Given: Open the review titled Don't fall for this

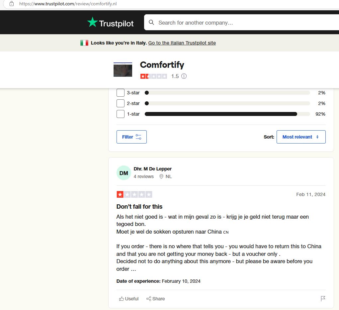Looking at the screenshot, I should point(139,207).
